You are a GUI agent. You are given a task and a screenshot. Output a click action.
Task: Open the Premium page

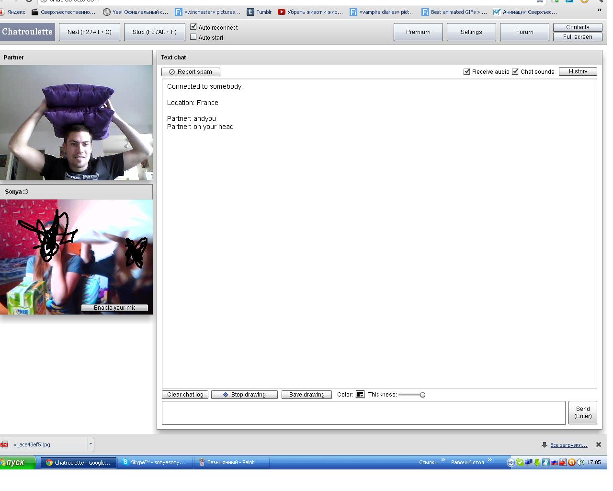(x=418, y=32)
